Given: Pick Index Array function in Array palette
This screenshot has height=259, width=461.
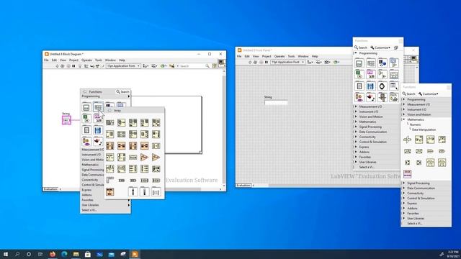Looking at the screenshot, I should [122, 122].
